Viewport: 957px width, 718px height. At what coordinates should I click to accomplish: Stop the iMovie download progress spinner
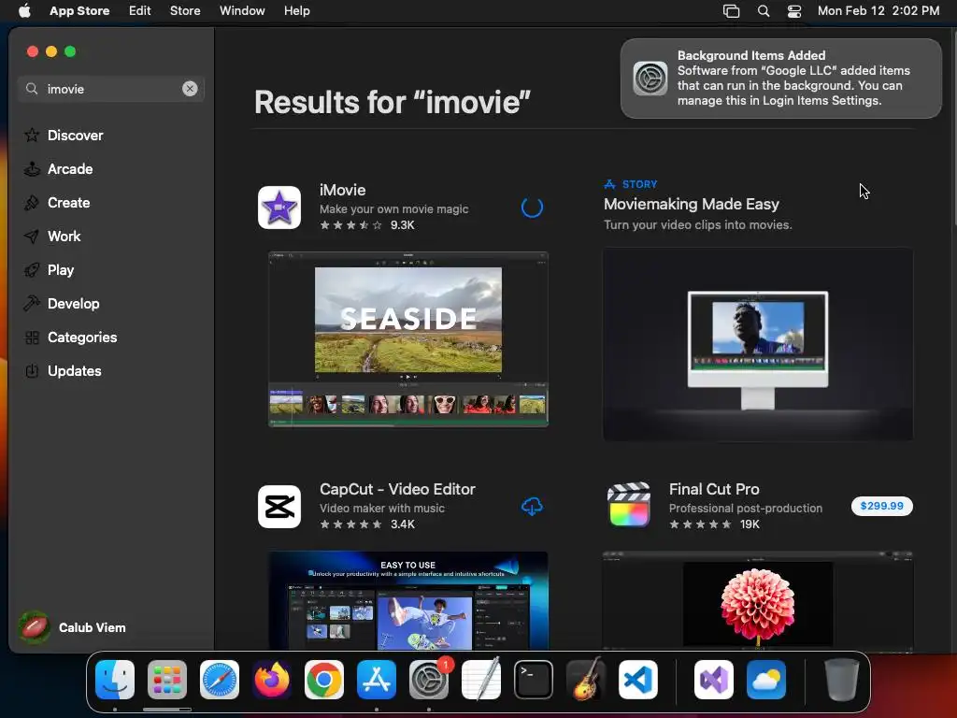tap(532, 208)
